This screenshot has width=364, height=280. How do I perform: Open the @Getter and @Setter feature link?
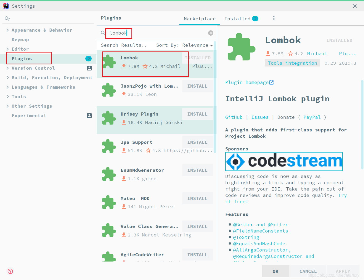(x=260, y=225)
